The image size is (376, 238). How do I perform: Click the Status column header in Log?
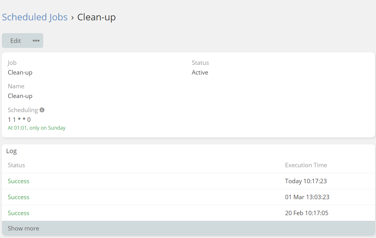(x=16, y=165)
